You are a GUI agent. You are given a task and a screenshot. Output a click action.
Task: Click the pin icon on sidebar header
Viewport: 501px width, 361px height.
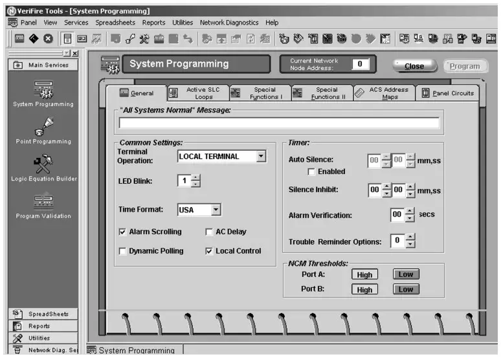click(x=67, y=53)
